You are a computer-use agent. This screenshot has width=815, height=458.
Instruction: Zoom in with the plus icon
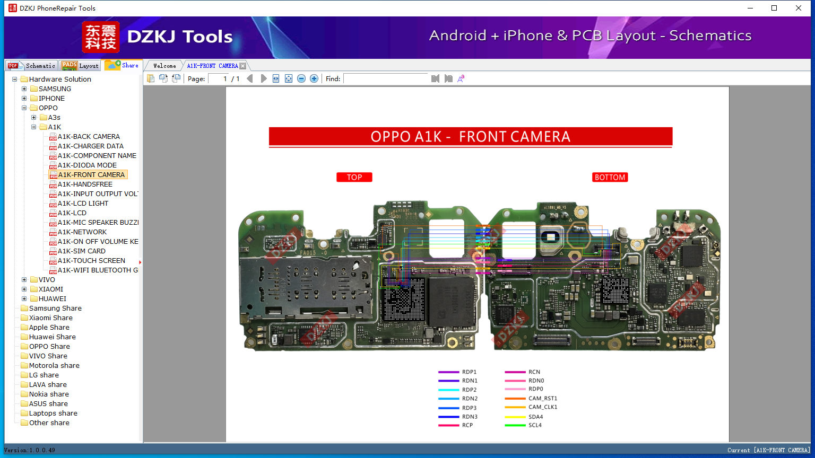pos(314,78)
